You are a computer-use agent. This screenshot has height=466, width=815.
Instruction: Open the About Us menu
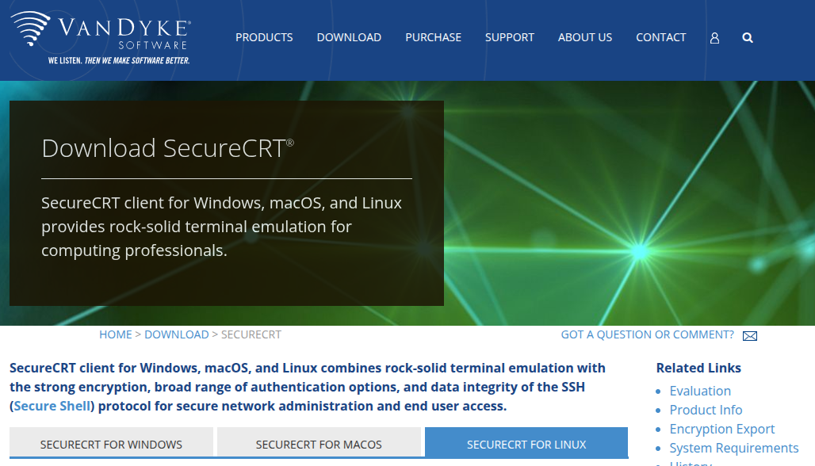585,37
